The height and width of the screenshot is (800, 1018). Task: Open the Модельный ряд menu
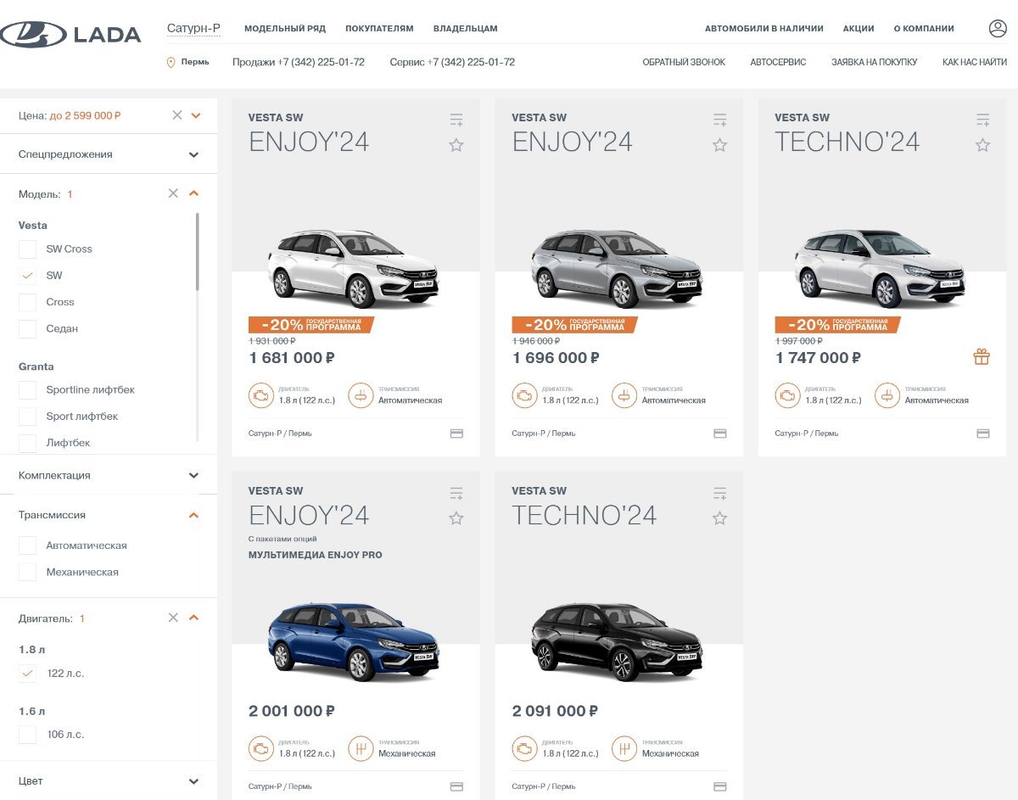(285, 29)
